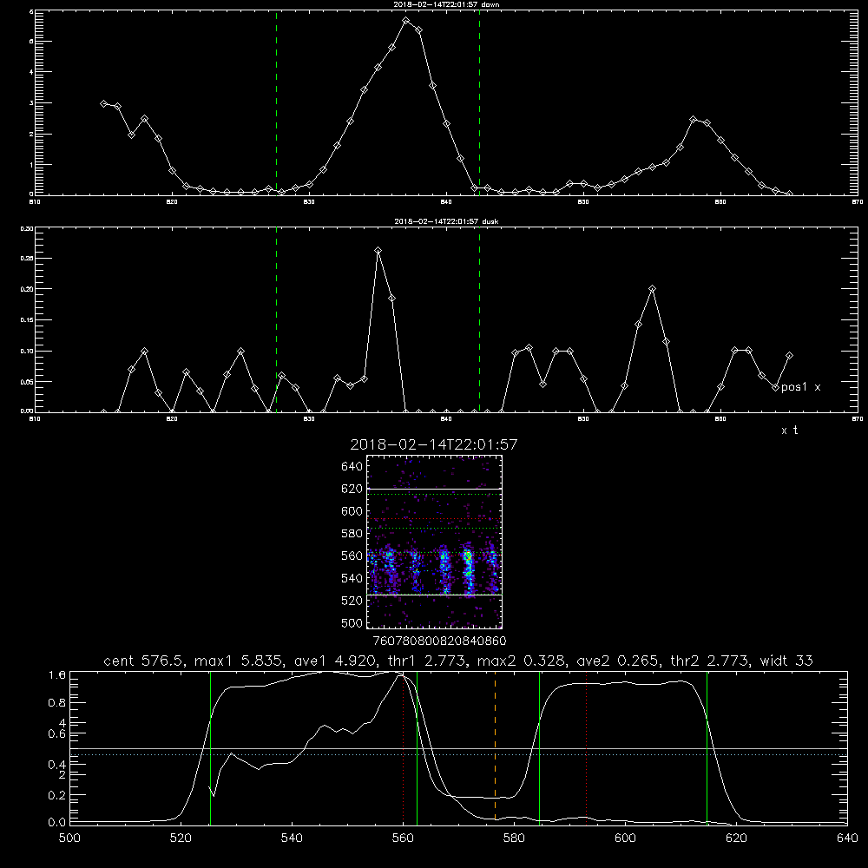Click the '640' label on heatmap y-axis

352,467
